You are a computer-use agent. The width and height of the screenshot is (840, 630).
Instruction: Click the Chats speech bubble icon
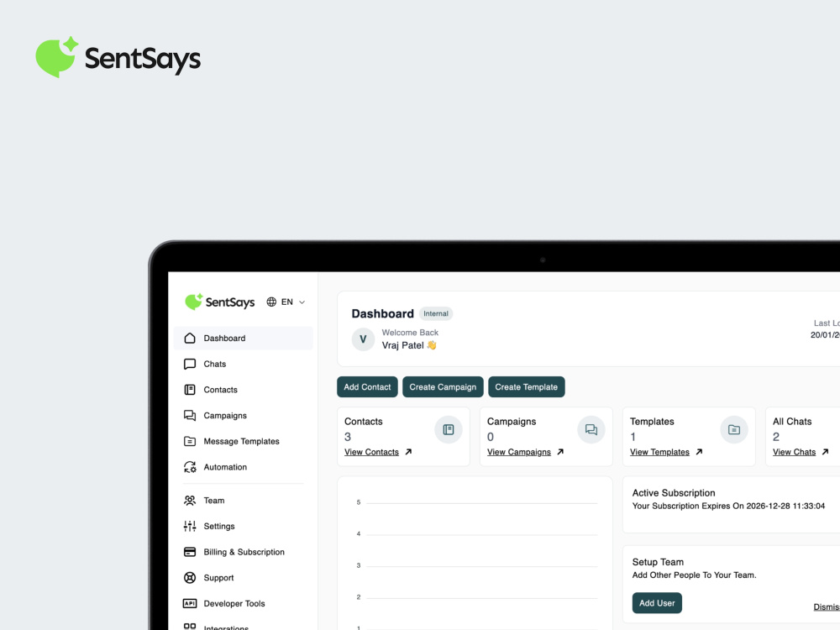(190, 364)
